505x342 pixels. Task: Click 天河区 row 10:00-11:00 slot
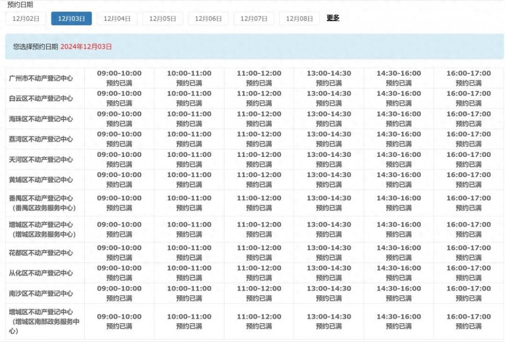pos(189,159)
